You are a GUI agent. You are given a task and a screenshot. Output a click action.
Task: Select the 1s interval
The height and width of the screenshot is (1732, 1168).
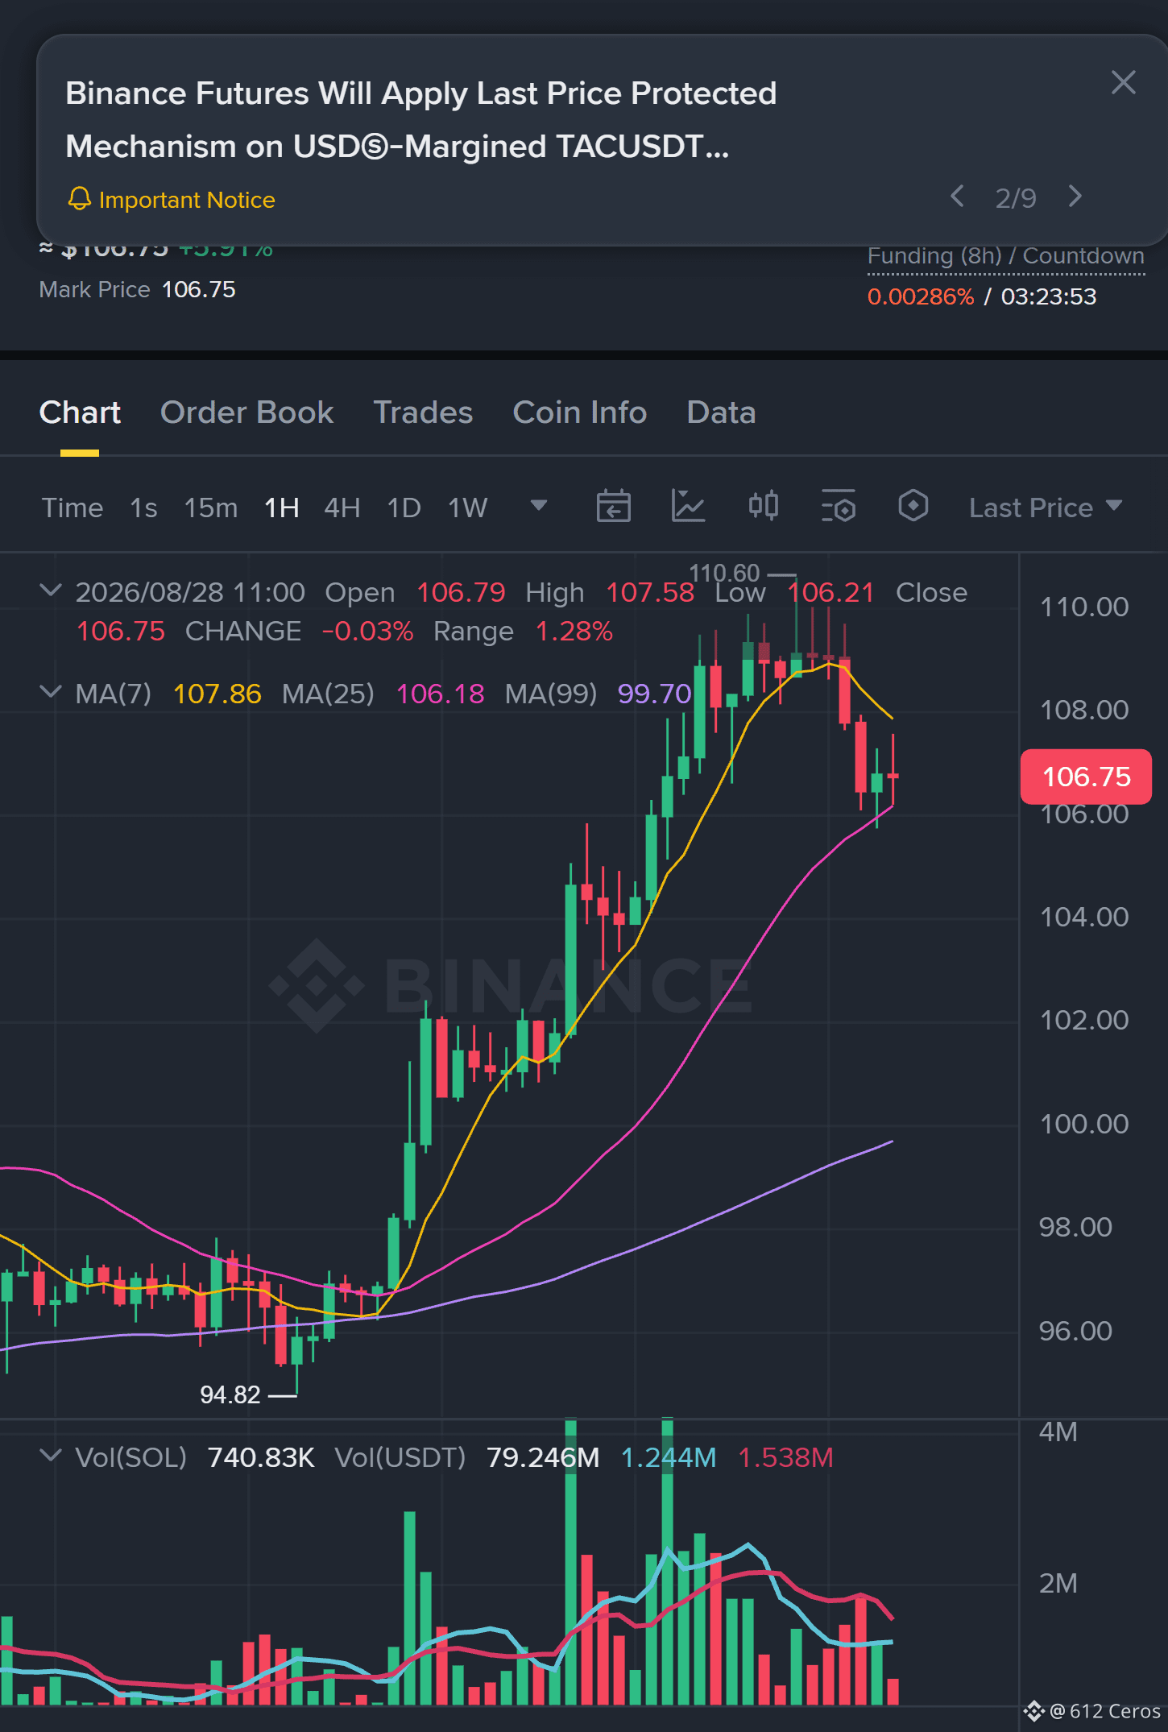[x=143, y=508]
